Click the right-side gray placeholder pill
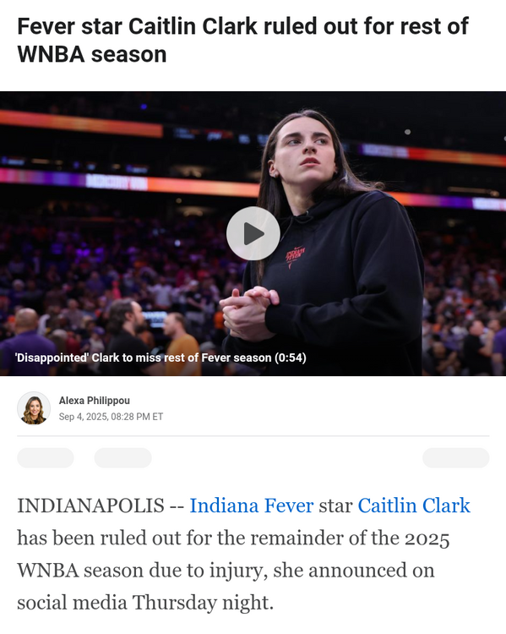This screenshot has width=506, height=634. coord(456,457)
